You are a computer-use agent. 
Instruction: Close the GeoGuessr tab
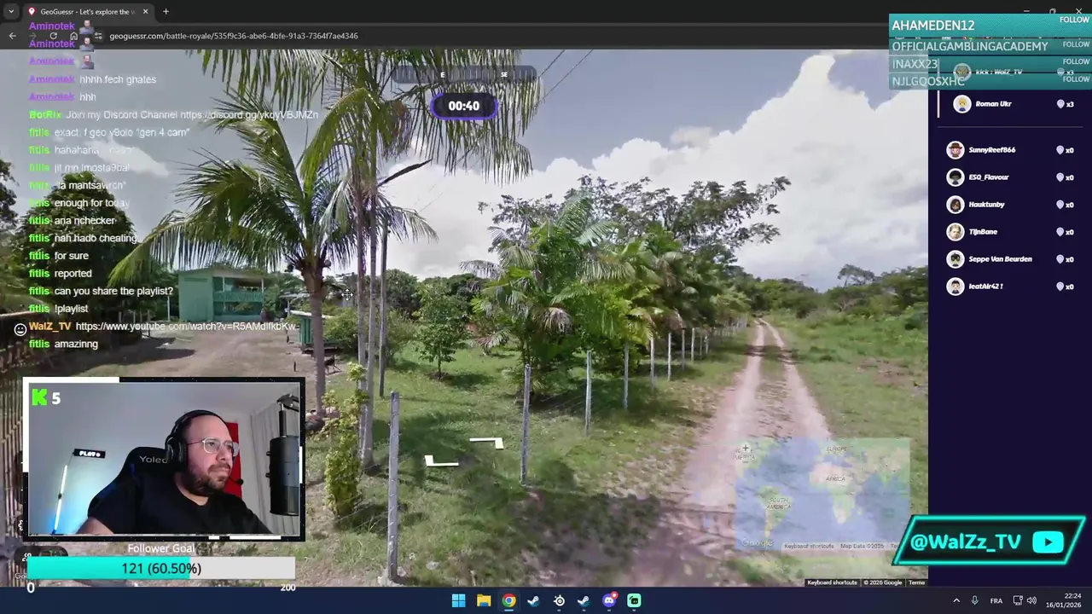point(145,11)
